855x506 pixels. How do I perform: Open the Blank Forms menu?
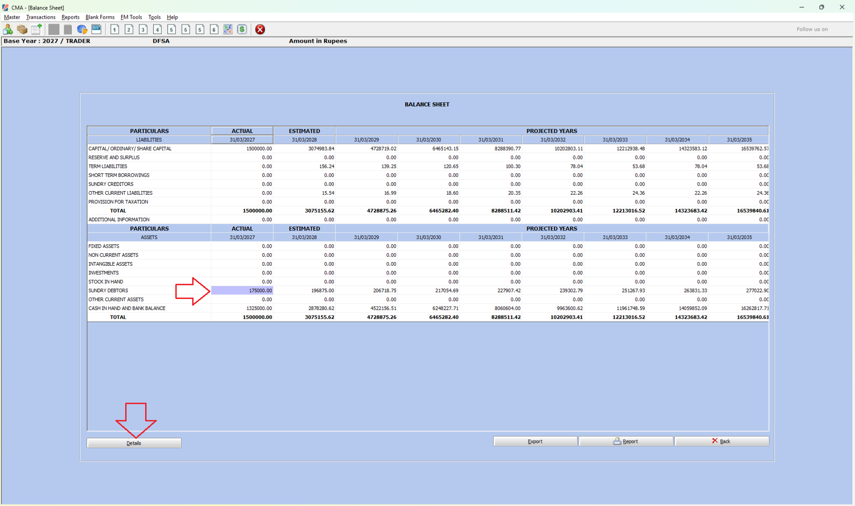[x=100, y=17]
